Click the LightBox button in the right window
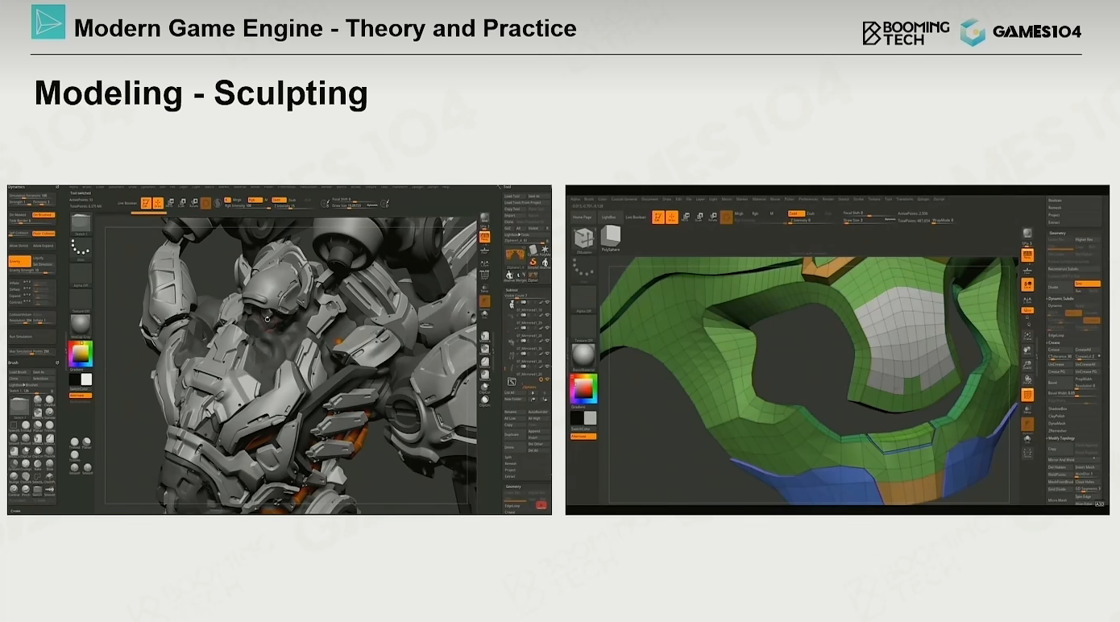Screen dimensions: 1120x622 (x=609, y=217)
